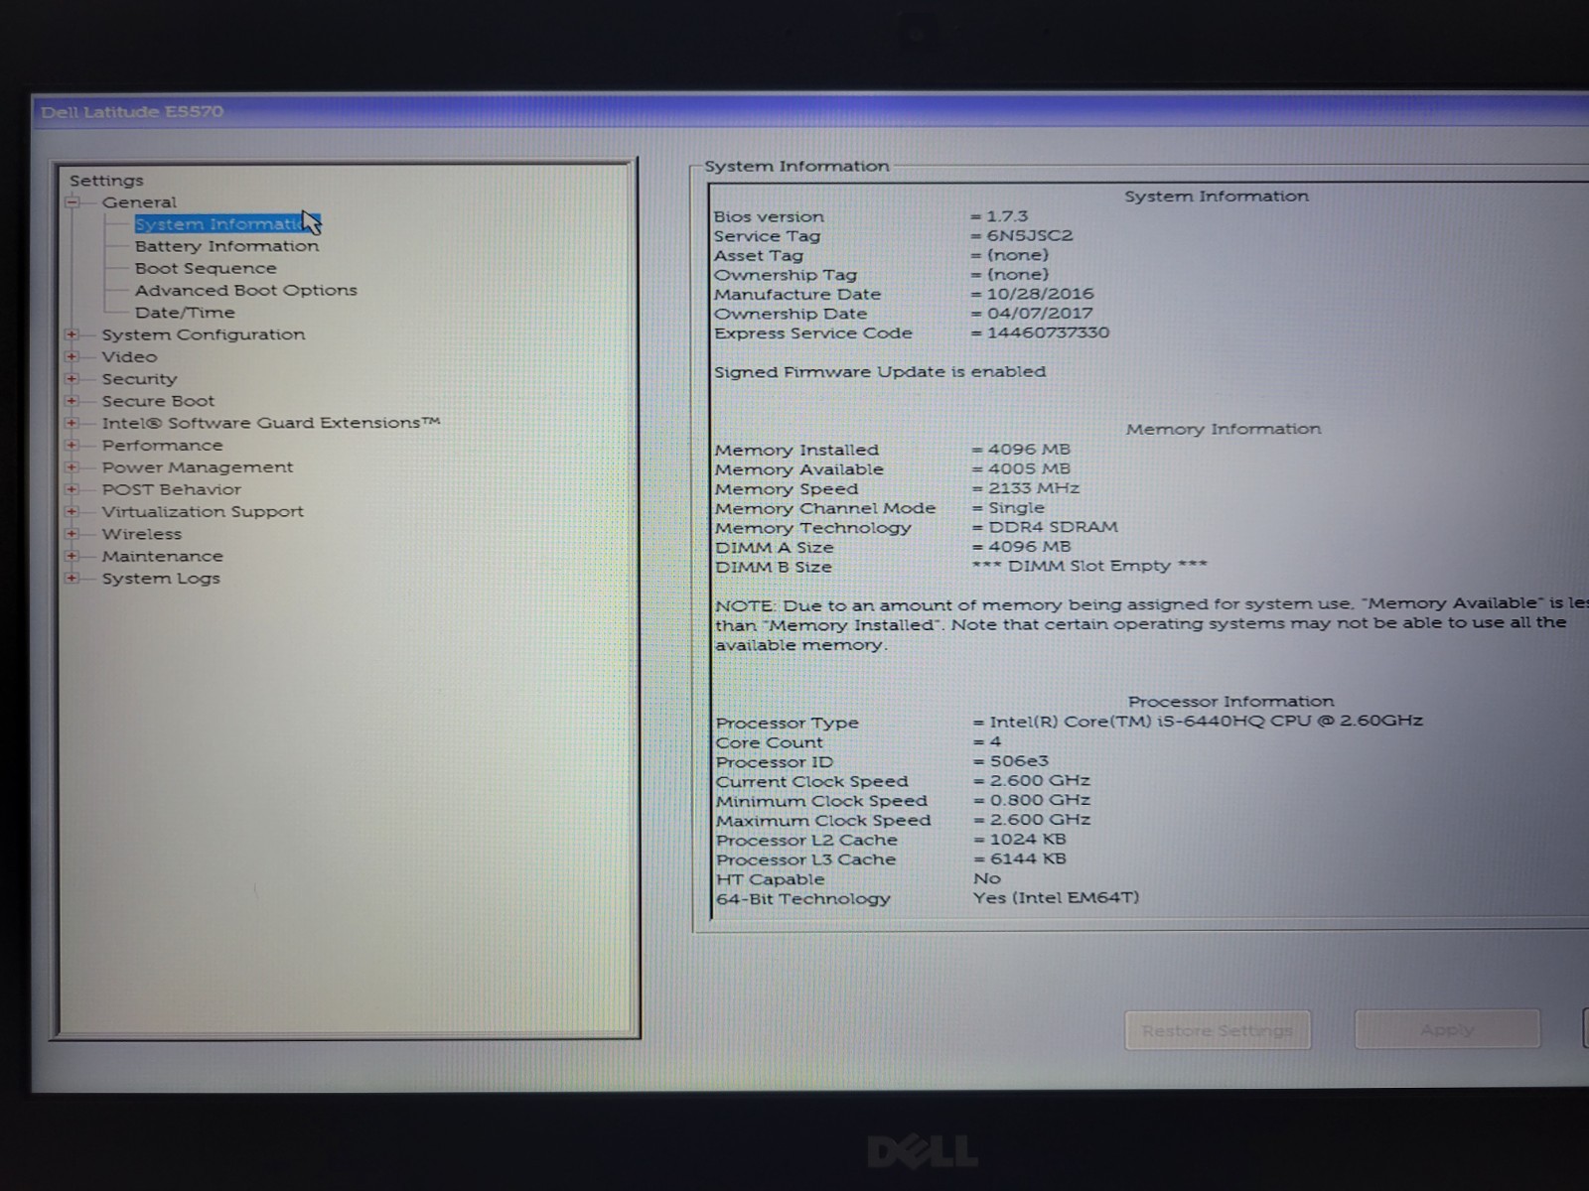Click 64-Bit Technology value Yes (Intel EM64T)

[1056, 898]
